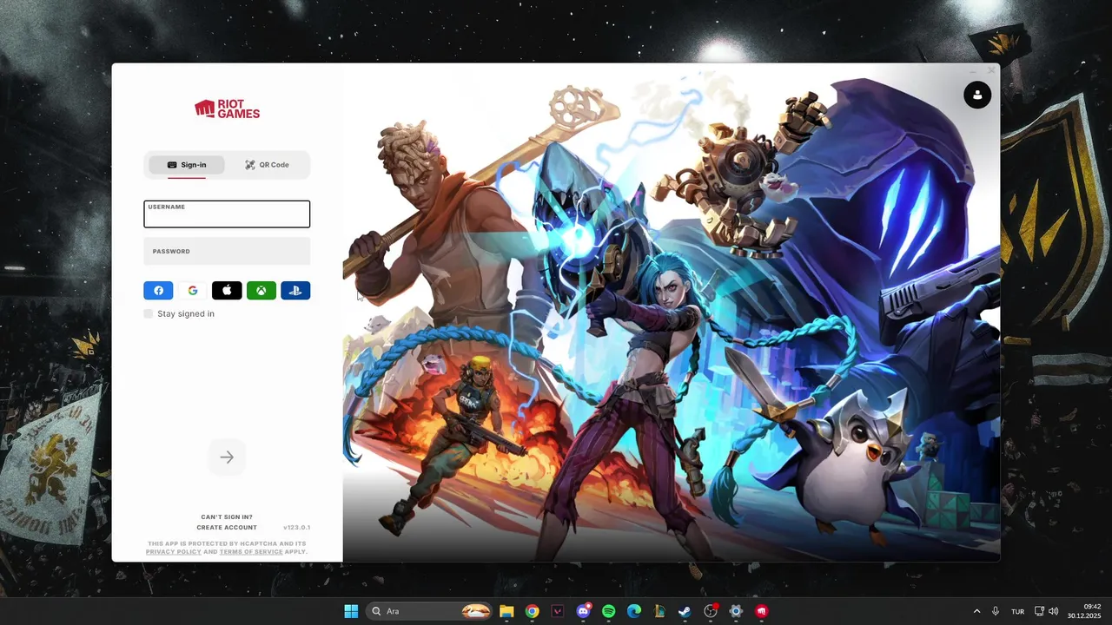Viewport: 1112px width, 625px height.
Task: Launch Google Chrome from the taskbar
Action: coord(532,611)
